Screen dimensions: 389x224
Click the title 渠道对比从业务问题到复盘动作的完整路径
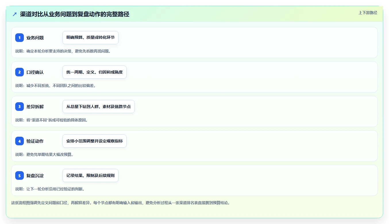point(75,14)
